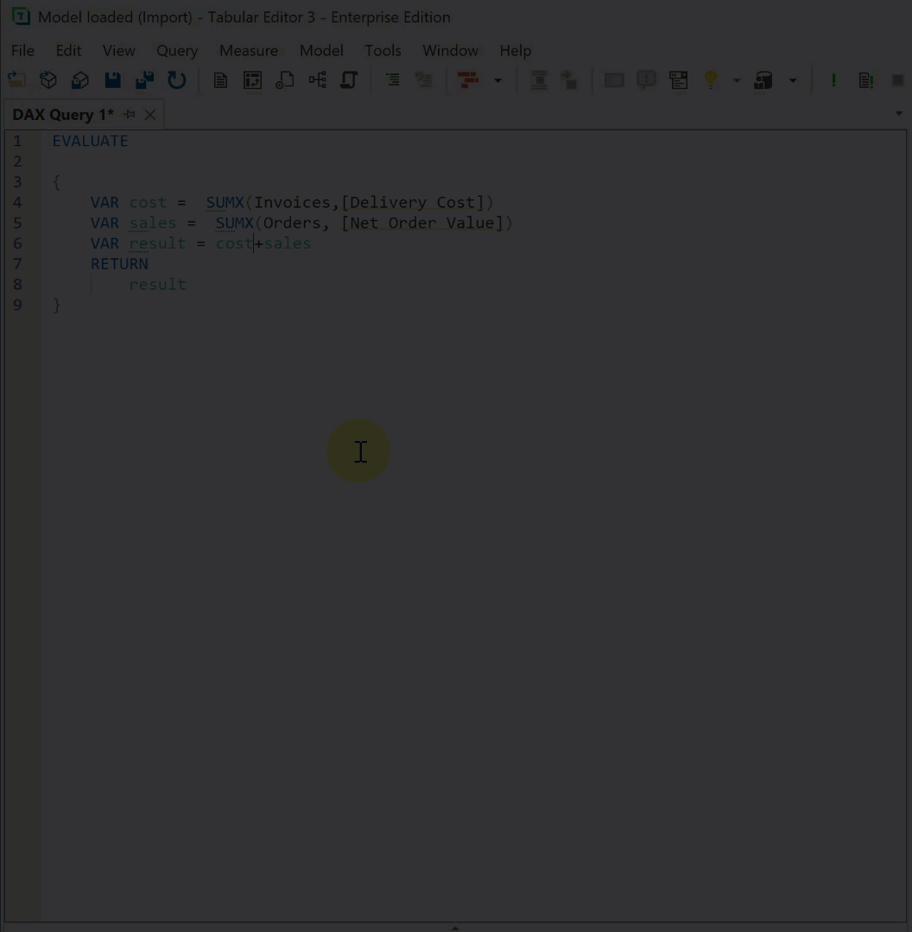Switch to the DAX Query 1 tab
This screenshot has width=912, height=932.
(62, 114)
